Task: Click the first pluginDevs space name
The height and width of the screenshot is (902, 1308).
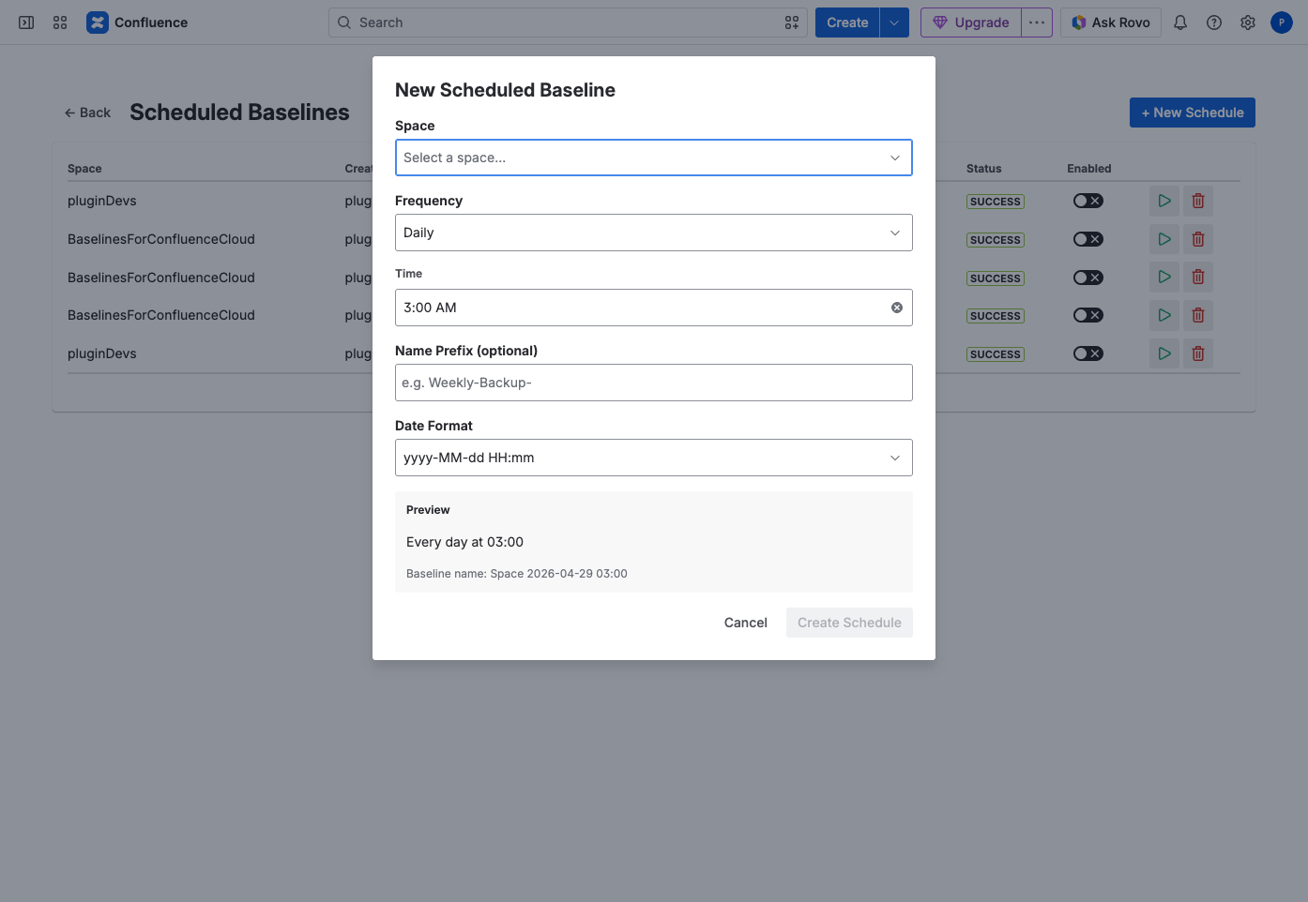Action: [x=102, y=201]
